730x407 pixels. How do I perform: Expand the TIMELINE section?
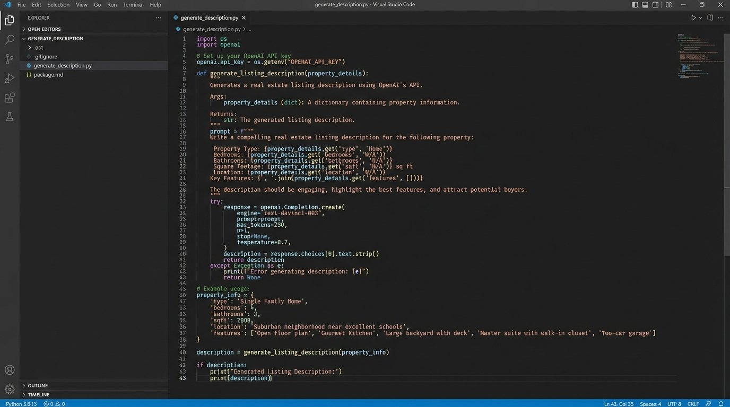tap(38, 395)
